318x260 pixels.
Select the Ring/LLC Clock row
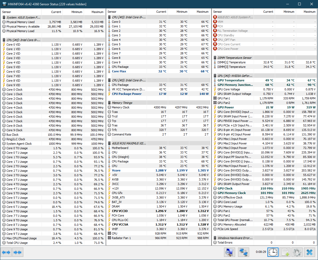tap(53, 139)
